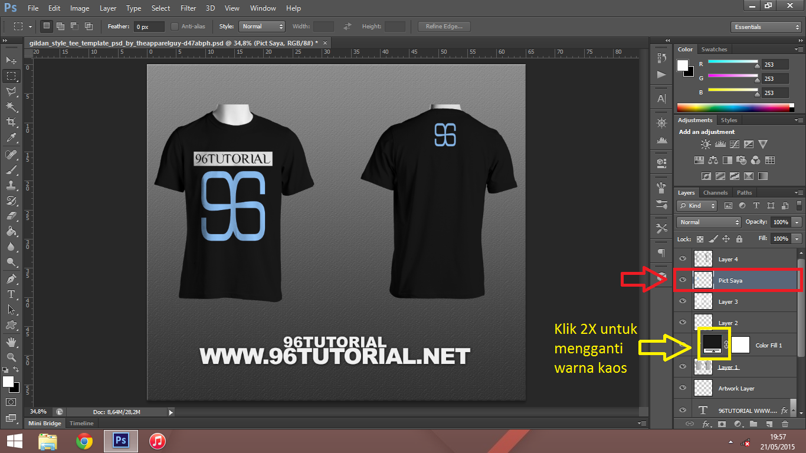
Task: Select the Eyedropper tool
Action: tap(11, 138)
